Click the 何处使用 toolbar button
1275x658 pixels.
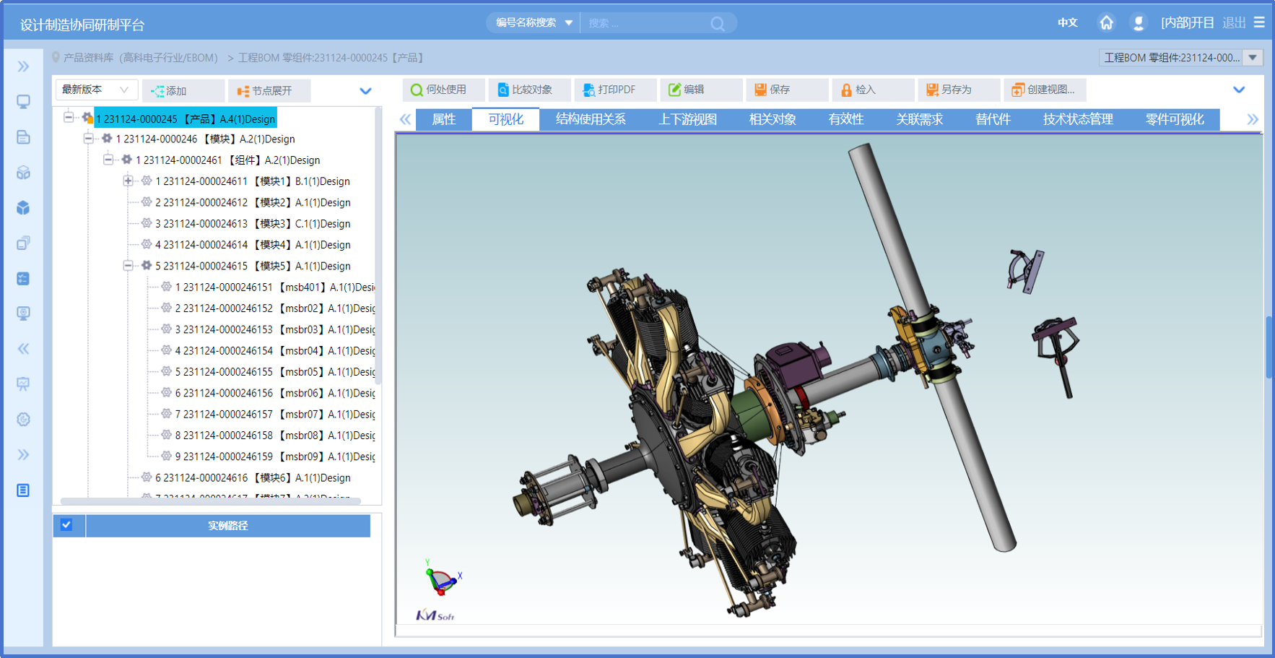pyautogui.click(x=438, y=90)
